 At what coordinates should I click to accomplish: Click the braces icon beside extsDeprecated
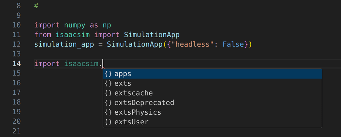click(108, 102)
